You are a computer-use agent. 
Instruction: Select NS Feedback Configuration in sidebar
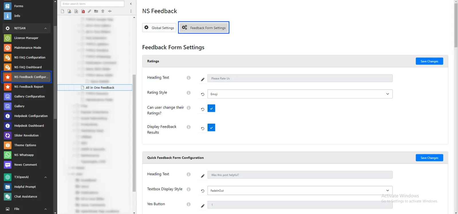tap(27, 77)
